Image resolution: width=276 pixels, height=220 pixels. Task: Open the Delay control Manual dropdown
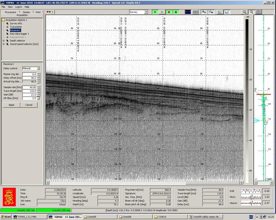click(38, 68)
